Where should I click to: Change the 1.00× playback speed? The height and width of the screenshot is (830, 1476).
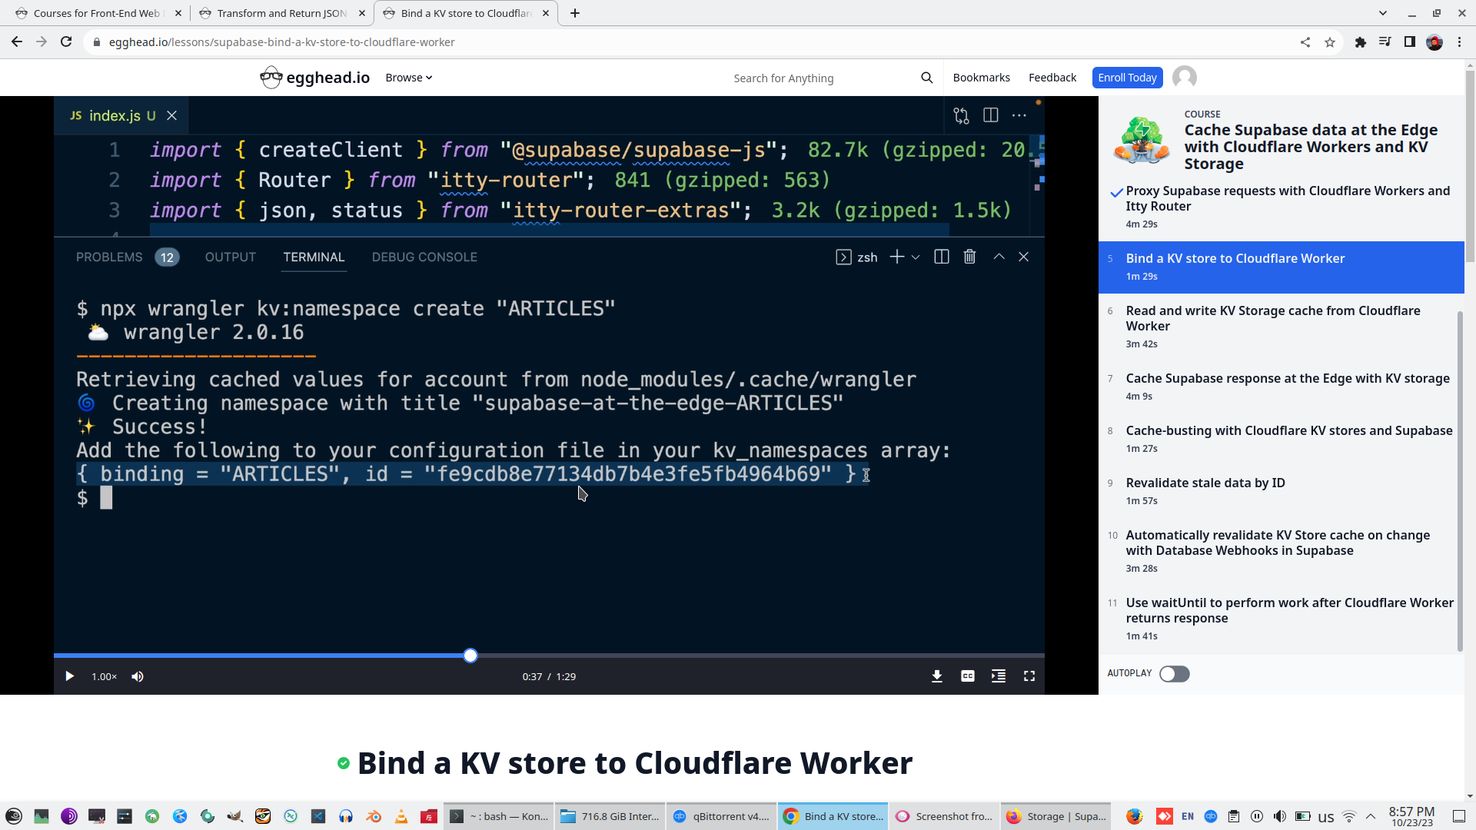tap(104, 676)
